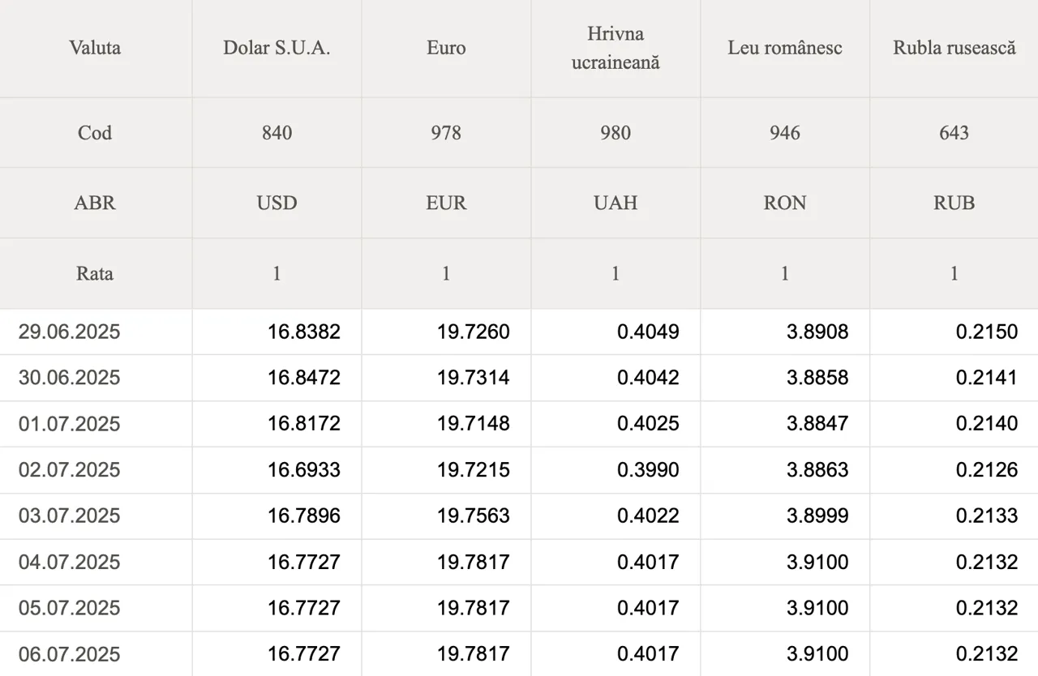The image size is (1038, 676).
Task: Select EUR rate 19.7148 on 01.07.2025
Action: pos(474,424)
